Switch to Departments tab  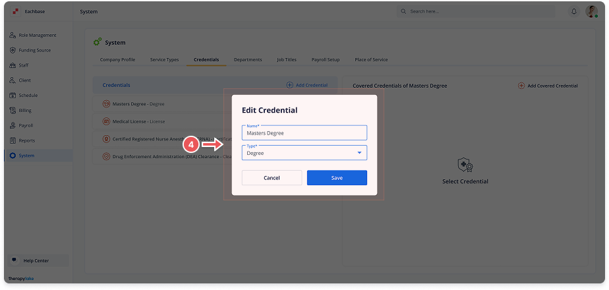coord(248,60)
